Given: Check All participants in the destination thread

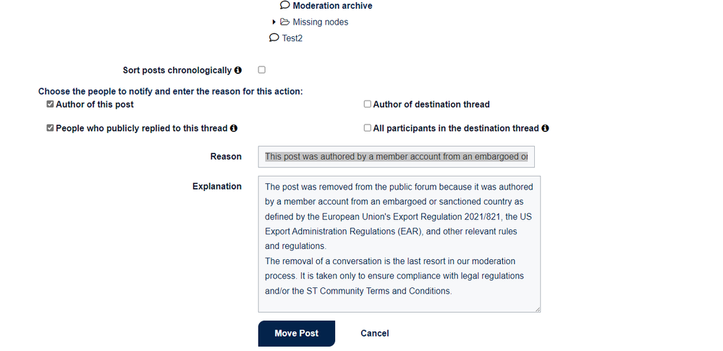Looking at the screenshot, I should [367, 128].
